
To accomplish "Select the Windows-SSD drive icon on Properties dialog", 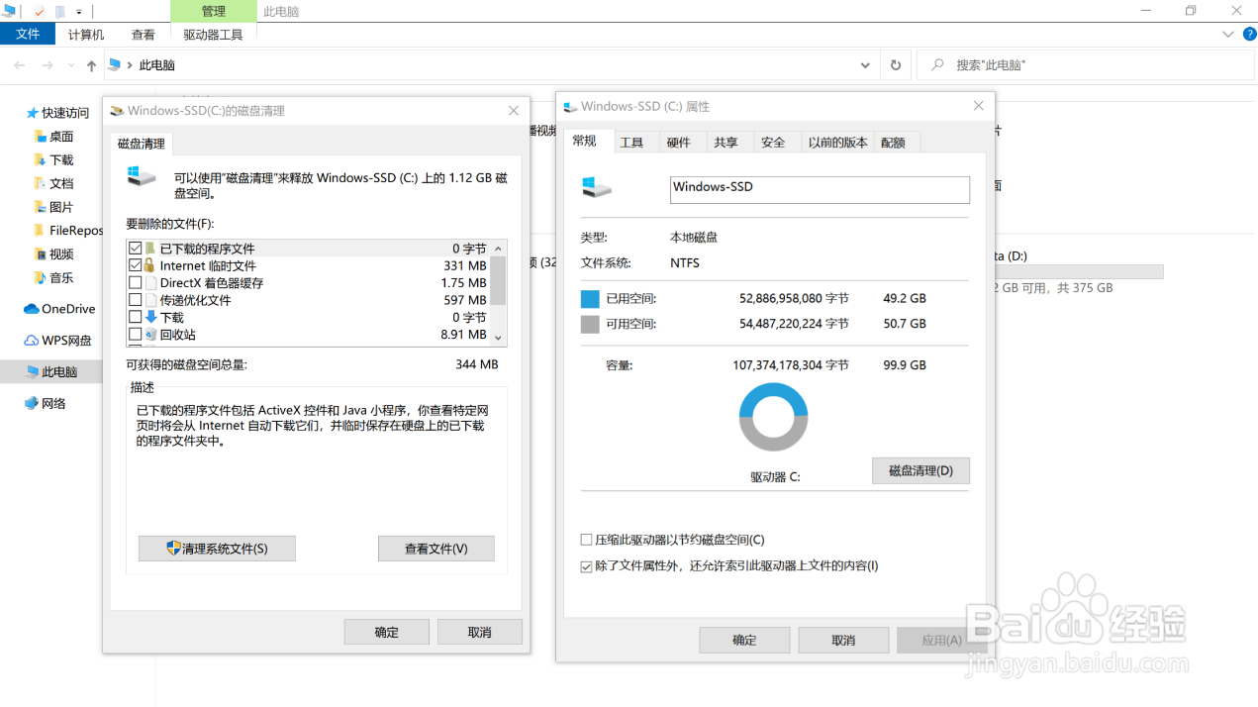I will tap(598, 189).
